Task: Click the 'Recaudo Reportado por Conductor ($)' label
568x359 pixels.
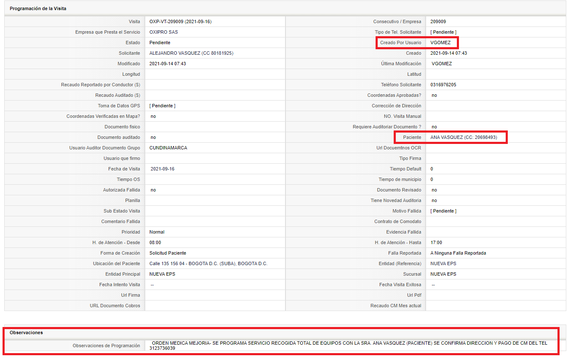Action: pyautogui.click(x=101, y=85)
